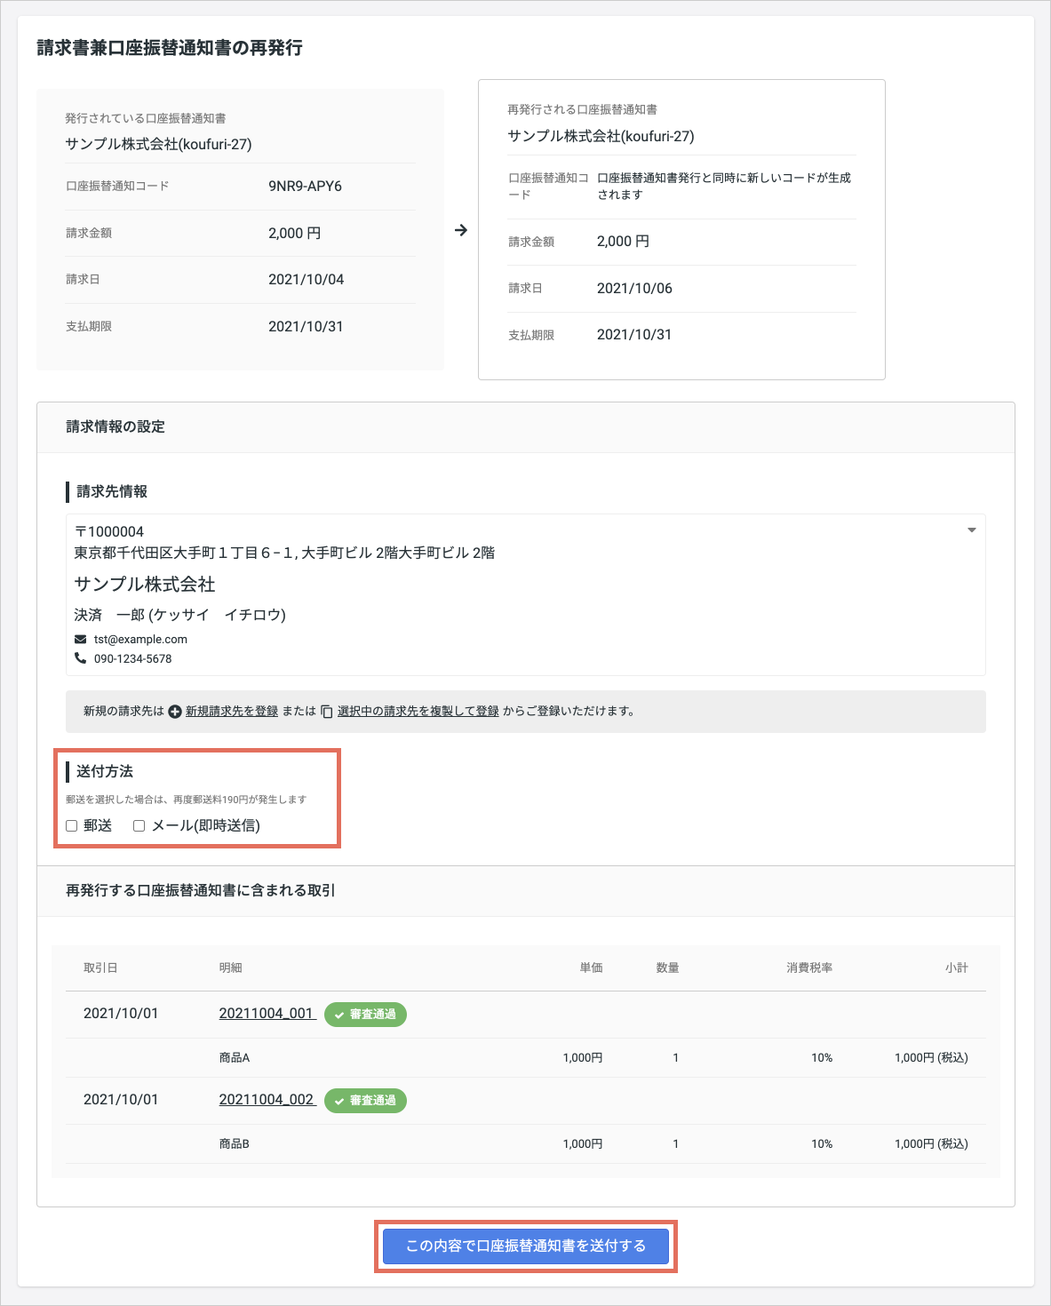Viewport: 1051px width, 1306px height.
Task: Click the 請求情報の設定 section header
Action: coord(115,427)
